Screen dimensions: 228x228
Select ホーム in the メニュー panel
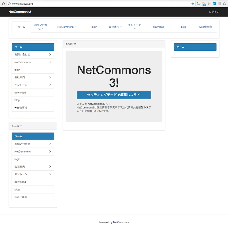click(x=32, y=136)
